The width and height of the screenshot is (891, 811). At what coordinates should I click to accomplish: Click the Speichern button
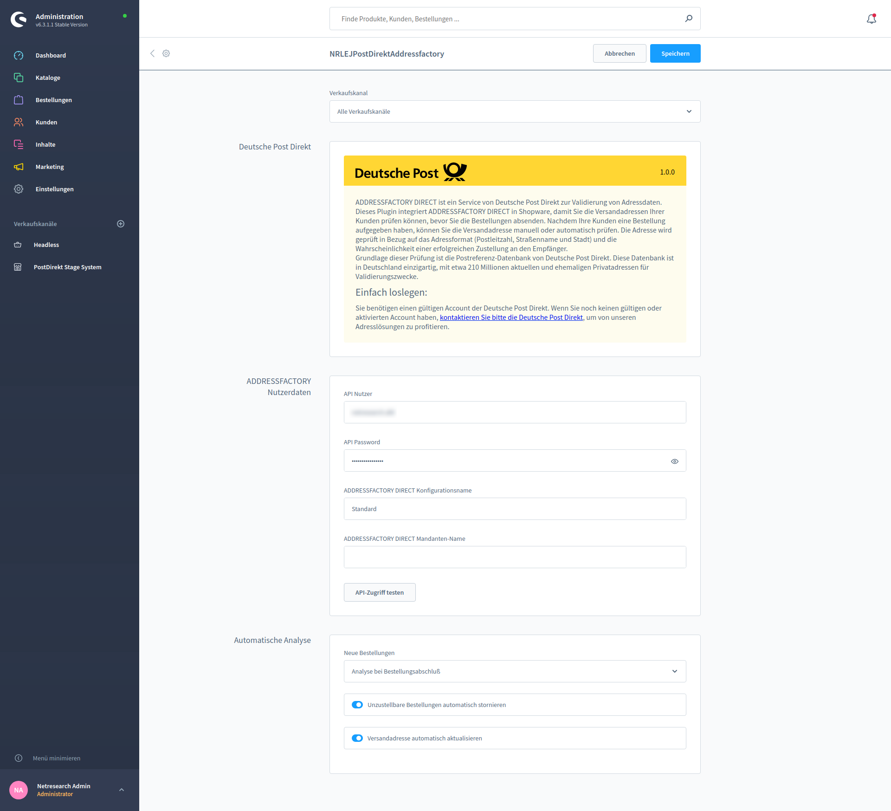675,53
